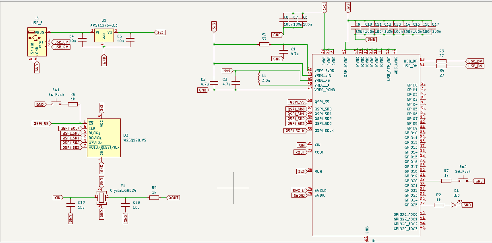
Task: Select the Y1 crystal symbol
Action: (101, 197)
